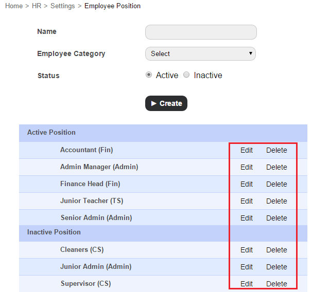Delete the Accountant (Fin) position
Screen dimensions: 312x292
click(276, 151)
